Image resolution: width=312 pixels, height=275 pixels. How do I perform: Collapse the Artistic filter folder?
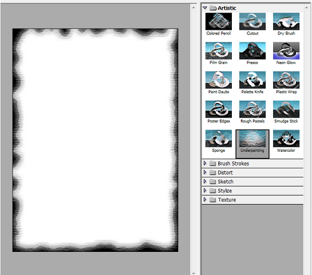point(205,8)
